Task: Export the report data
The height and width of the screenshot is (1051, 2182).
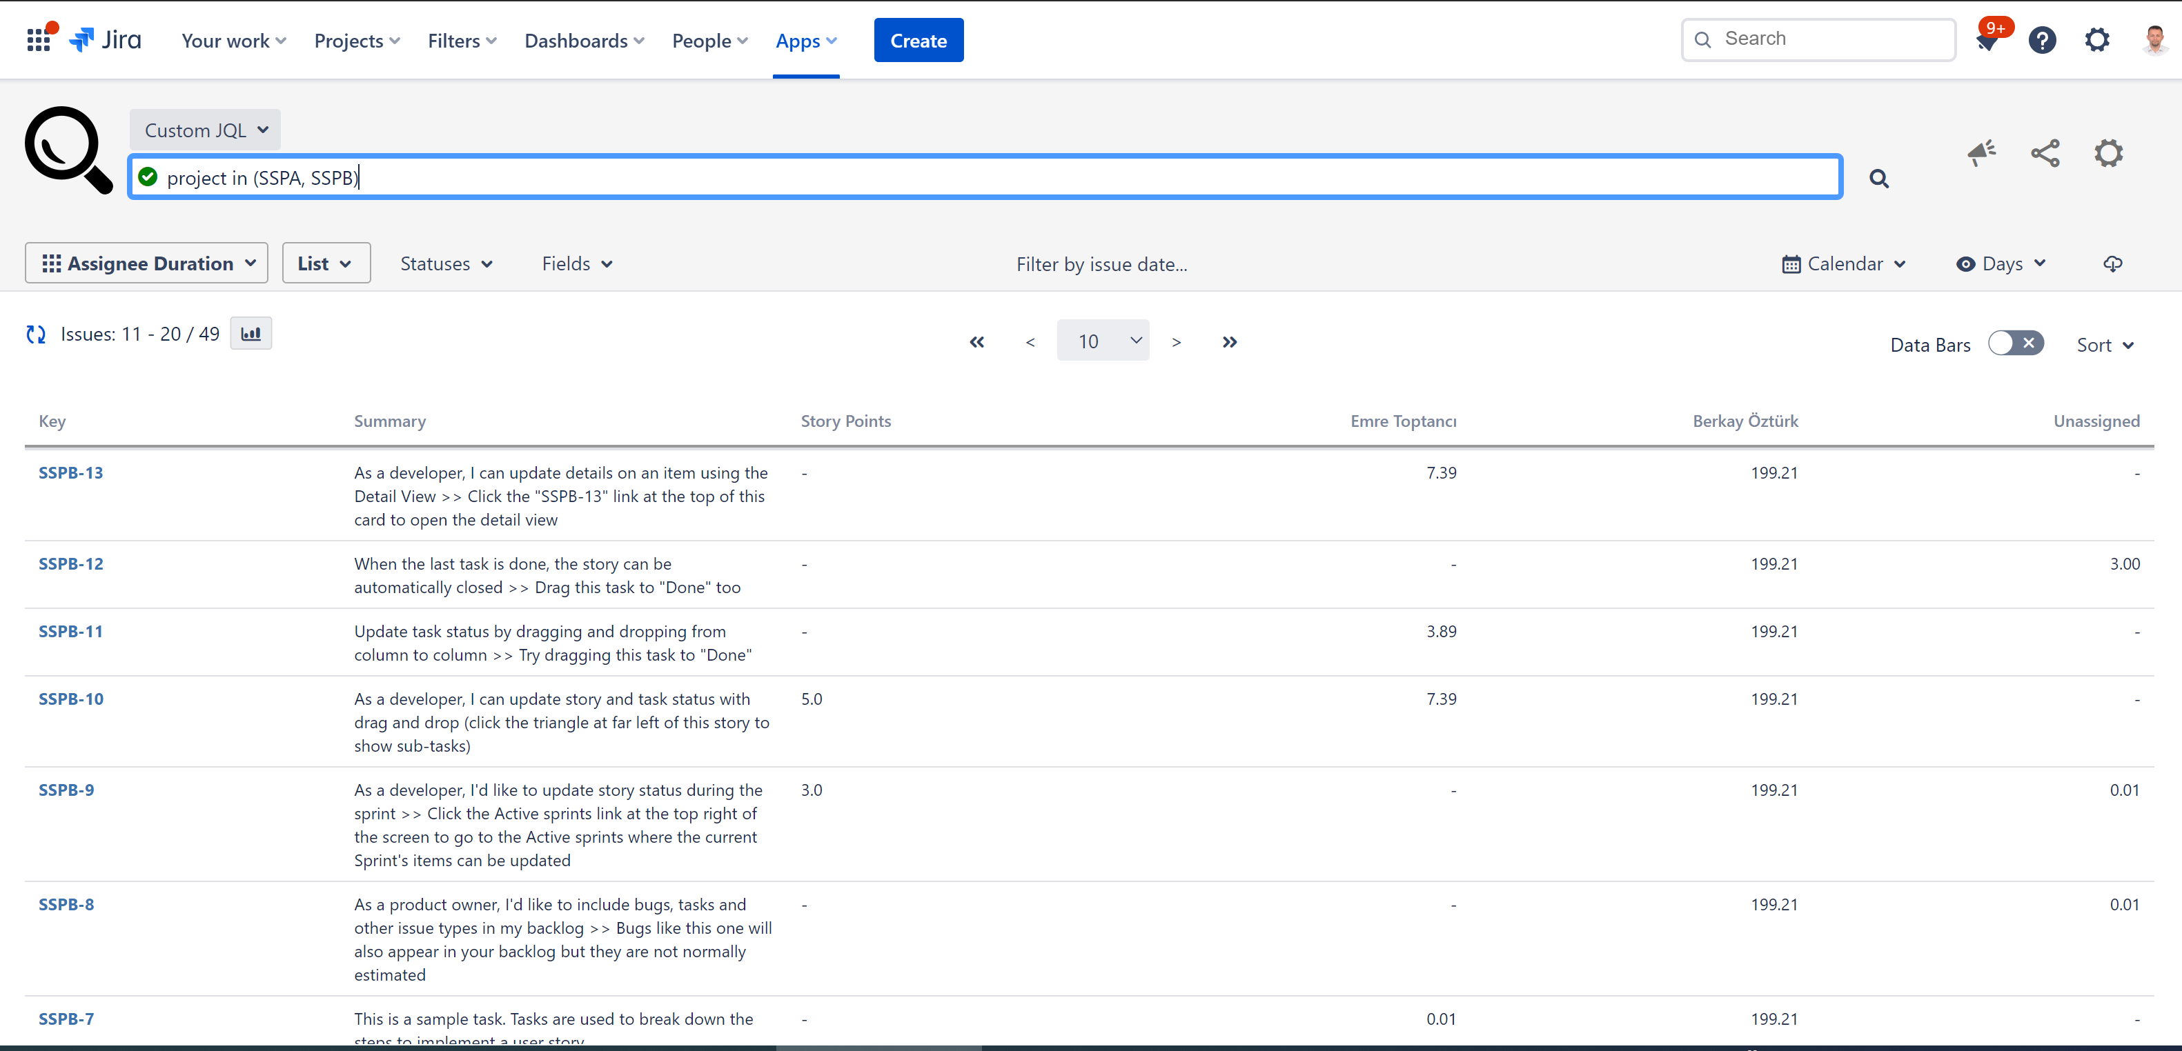Action: (x=2112, y=263)
